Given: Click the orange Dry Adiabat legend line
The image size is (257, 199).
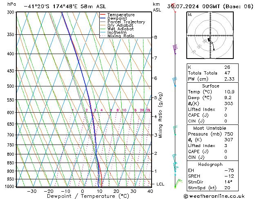Looking at the screenshot, I should (x=103, y=25).
